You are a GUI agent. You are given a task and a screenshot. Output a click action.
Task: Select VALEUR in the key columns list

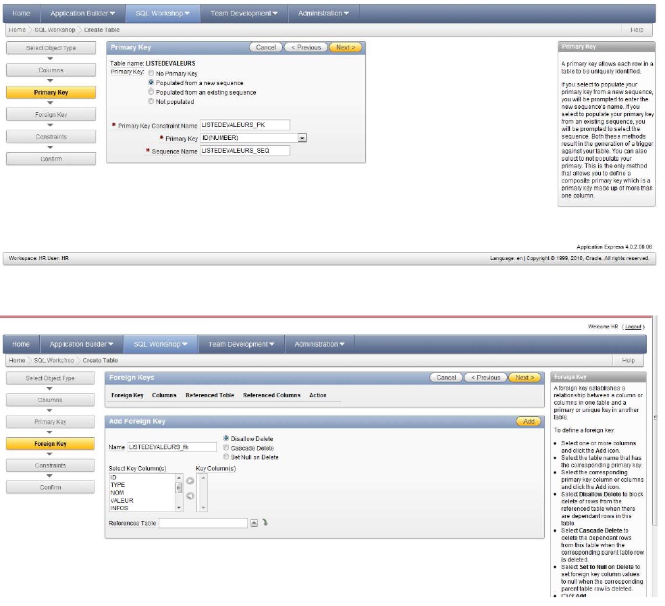(122, 501)
